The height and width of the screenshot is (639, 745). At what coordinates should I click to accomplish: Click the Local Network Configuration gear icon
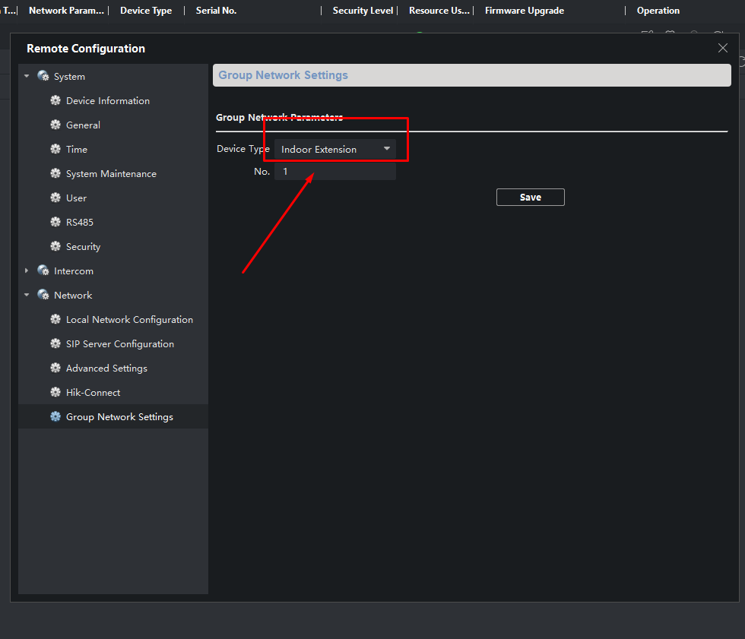[x=55, y=319]
